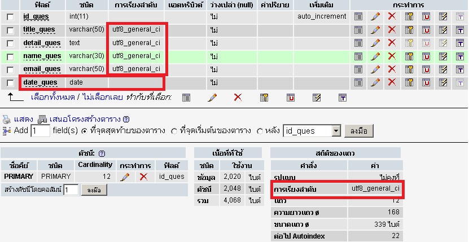Image resolution: width=469 pixels, height=242 pixels.
Task: Click unique icon in date_ques row
Action: (x=426, y=82)
